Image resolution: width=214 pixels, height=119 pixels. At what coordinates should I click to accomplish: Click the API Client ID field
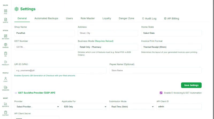(x=179, y=107)
